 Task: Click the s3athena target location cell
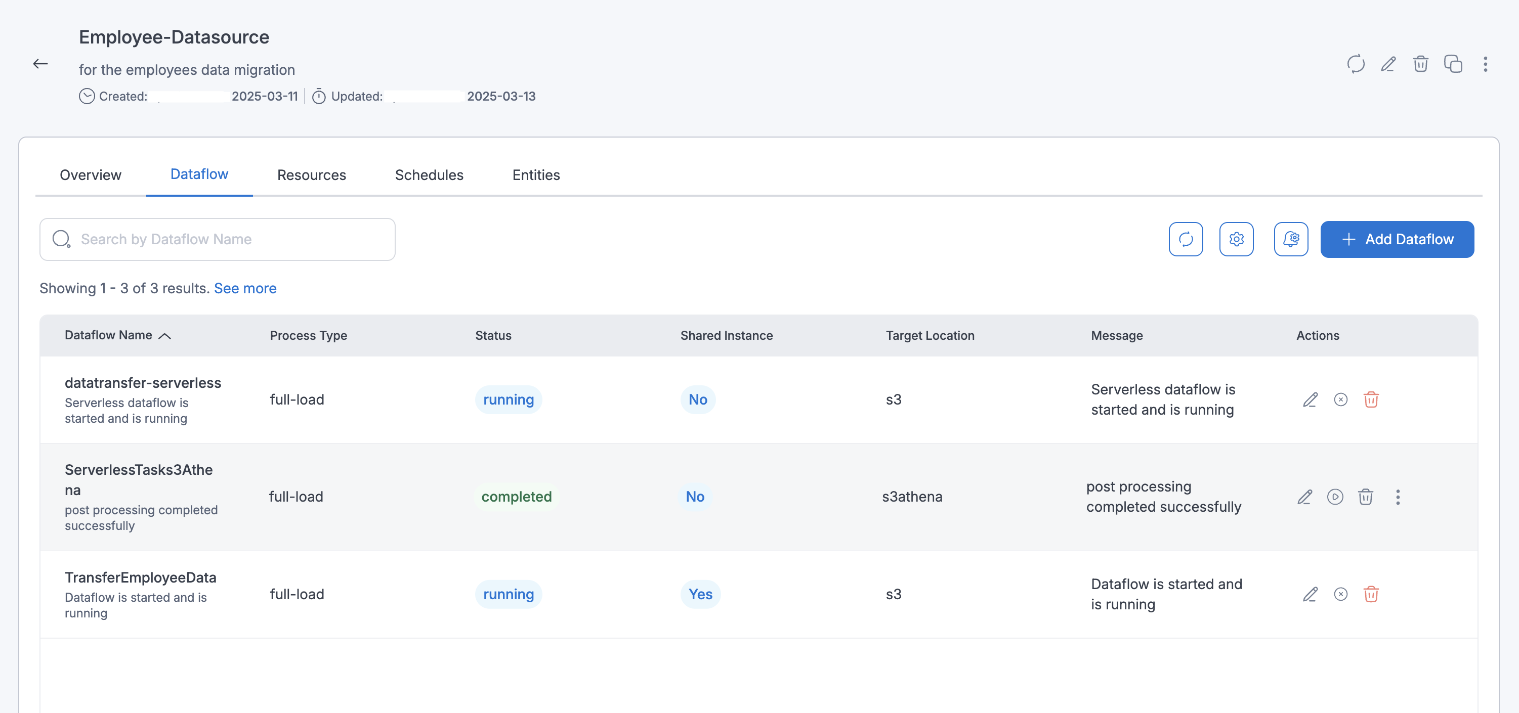coord(912,497)
